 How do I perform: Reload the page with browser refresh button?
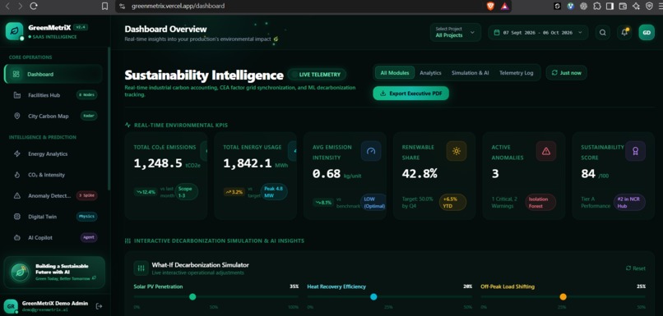tap(34, 6)
